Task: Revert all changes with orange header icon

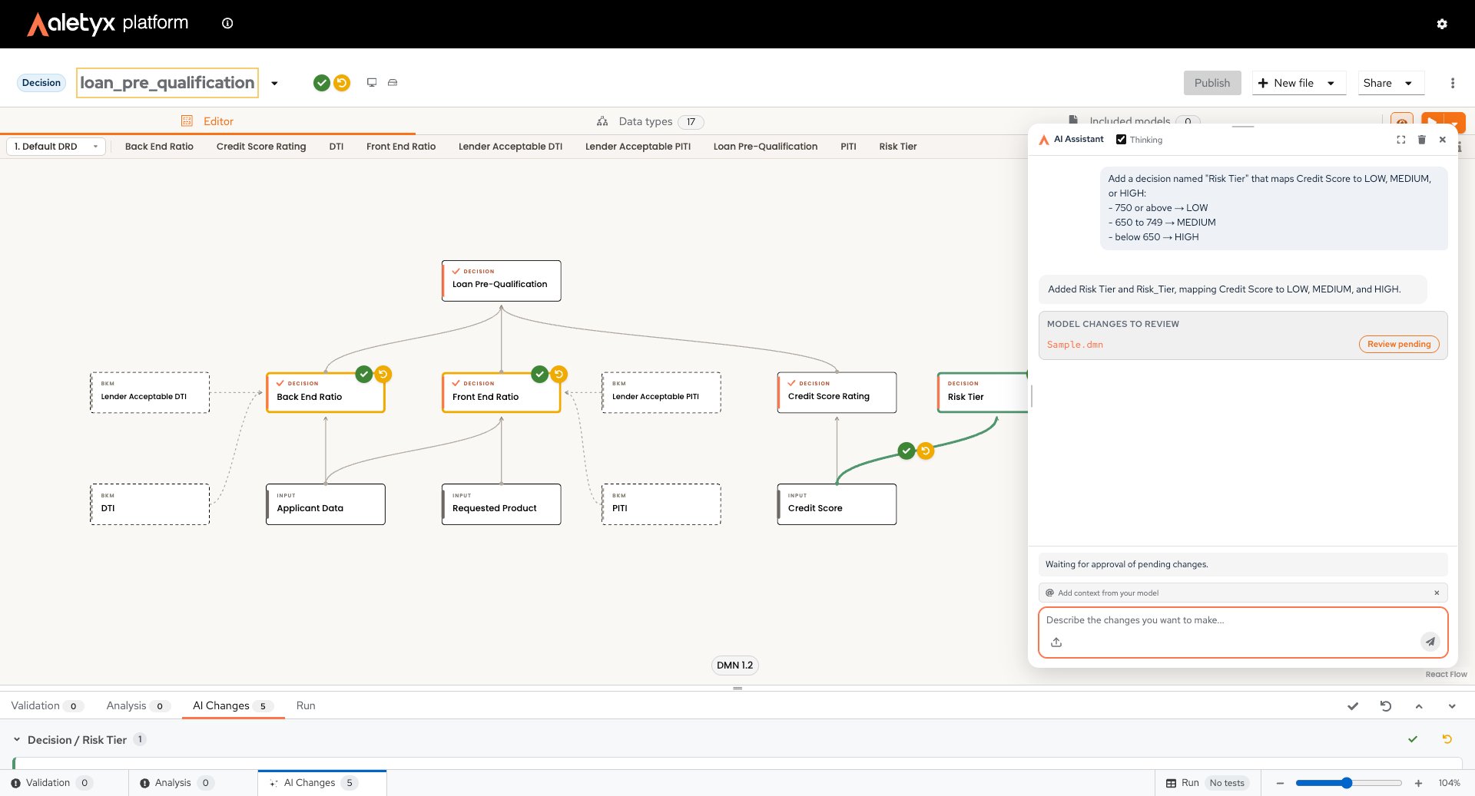Action: (x=342, y=83)
